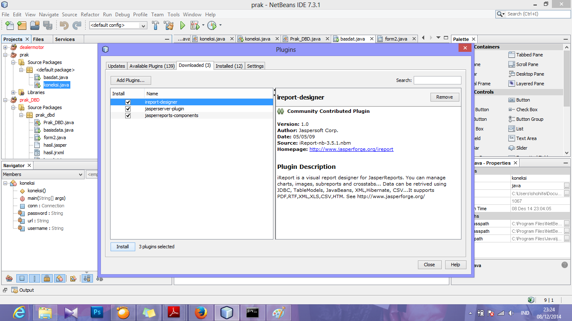Click the Open Project toolbar icon
This screenshot has width=572, height=321.
point(35,25)
